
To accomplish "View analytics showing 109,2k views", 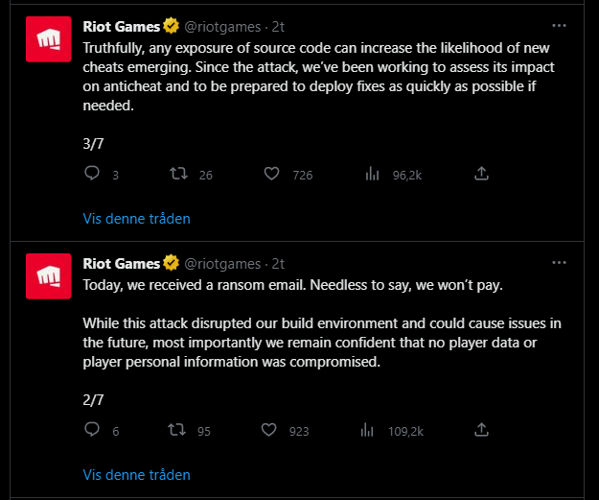I will click(367, 430).
